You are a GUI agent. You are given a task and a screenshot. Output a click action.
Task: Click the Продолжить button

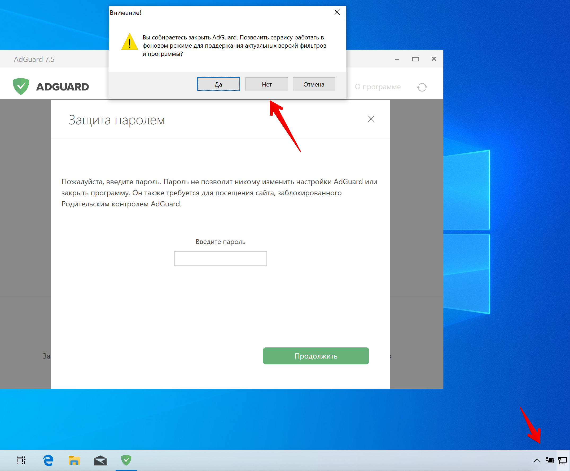pyautogui.click(x=316, y=356)
